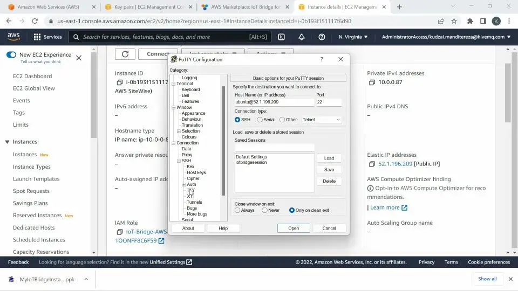Image resolution: width=518 pixels, height=291 pixels.
Task: Open AdministratorAccess account dropdown
Action: [446, 37]
